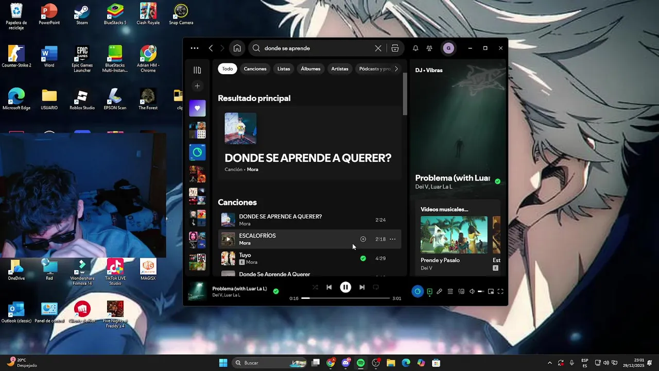
Task: Show hidden system tray icons chevron
Action: 549,363
